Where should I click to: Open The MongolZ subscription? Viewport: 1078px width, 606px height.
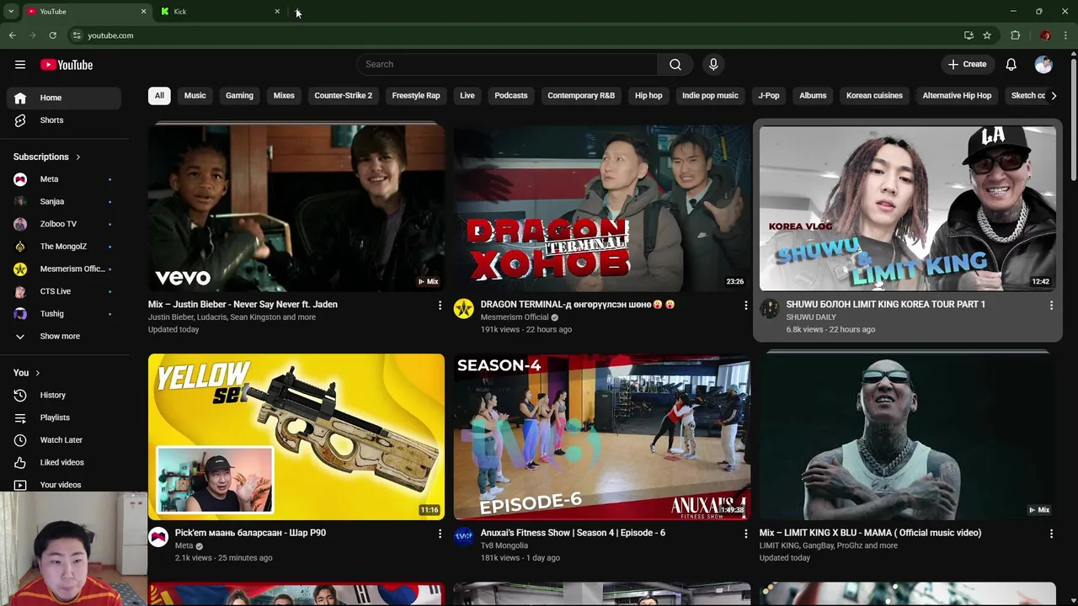(x=64, y=247)
